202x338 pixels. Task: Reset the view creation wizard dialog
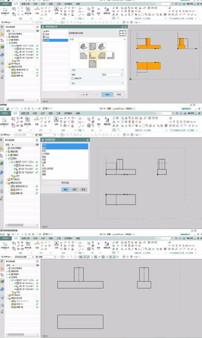[x=122, y=27]
